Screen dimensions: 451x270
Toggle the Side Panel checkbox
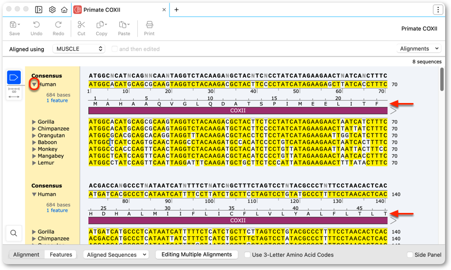(x=410, y=255)
